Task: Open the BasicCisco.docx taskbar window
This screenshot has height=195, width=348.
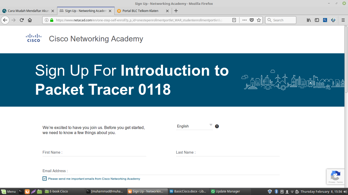Action: tap(189, 191)
